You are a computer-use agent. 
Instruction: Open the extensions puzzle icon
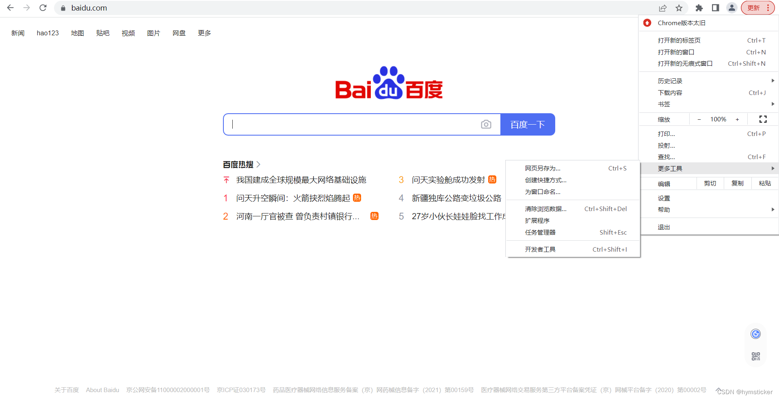tap(699, 8)
